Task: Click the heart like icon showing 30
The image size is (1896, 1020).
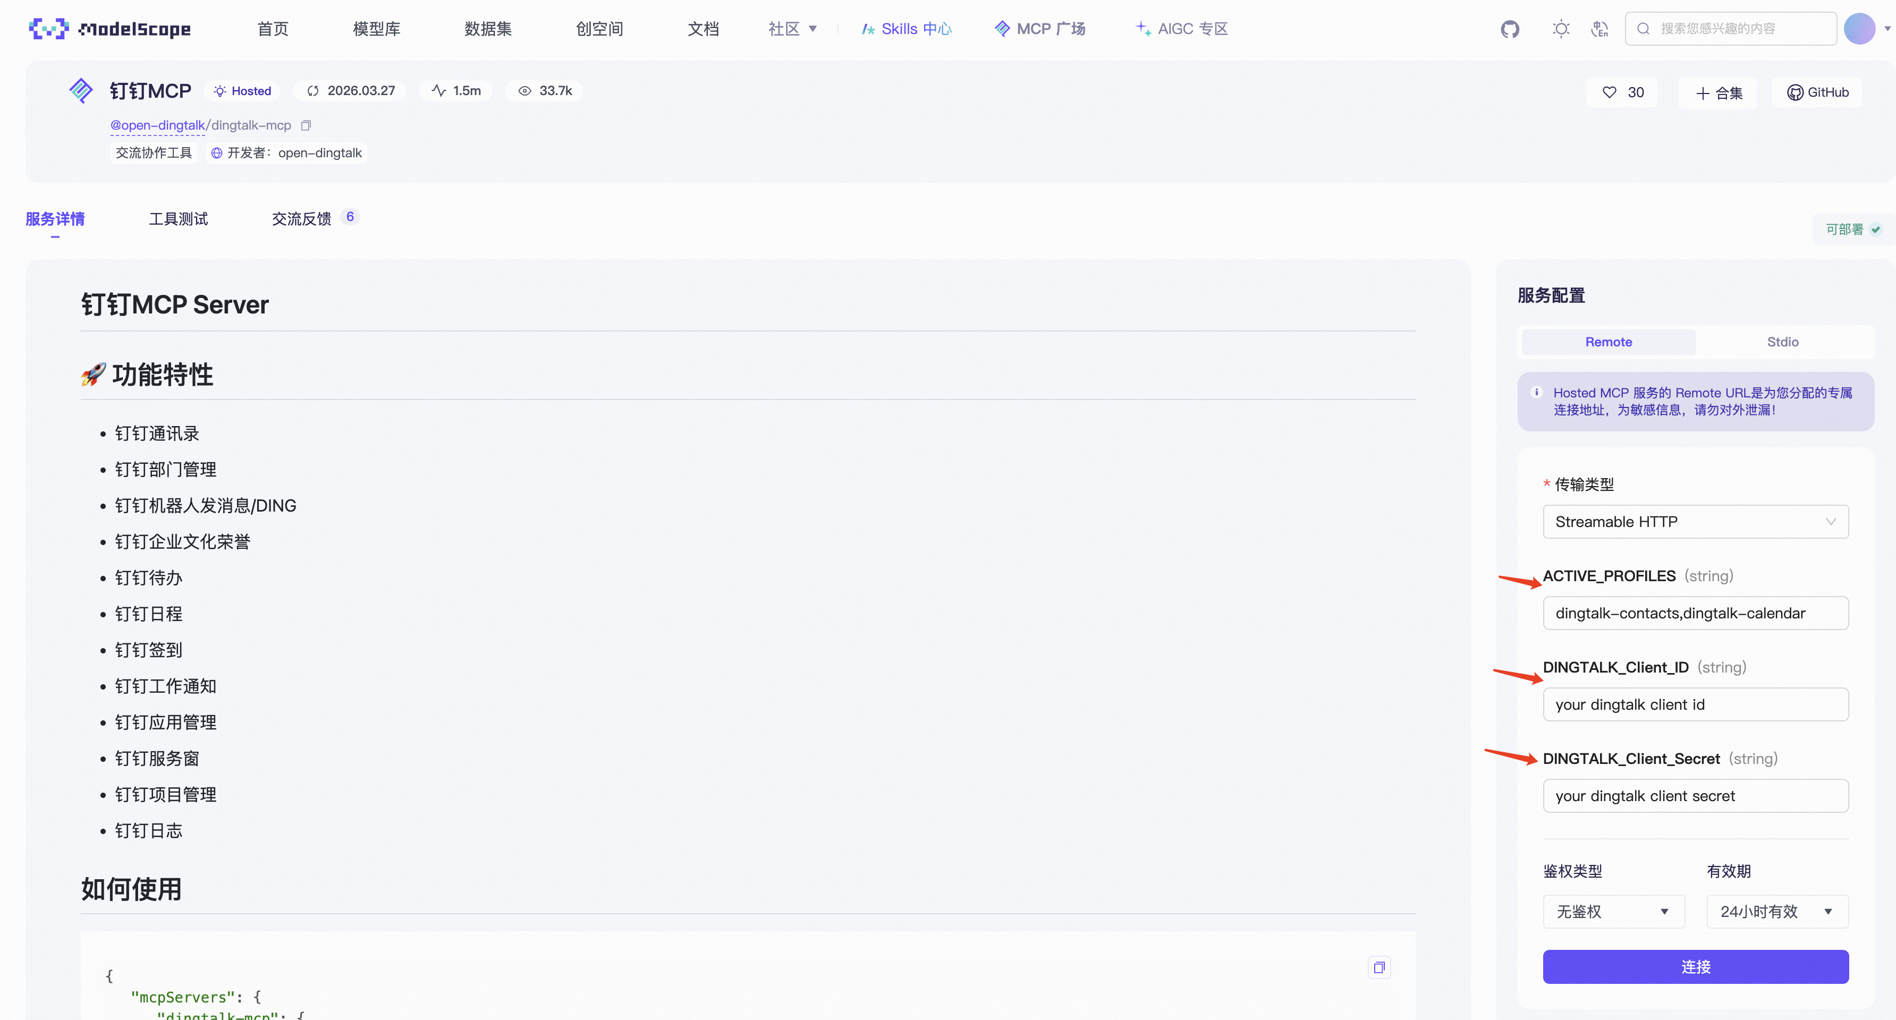Action: point(1610,92)
